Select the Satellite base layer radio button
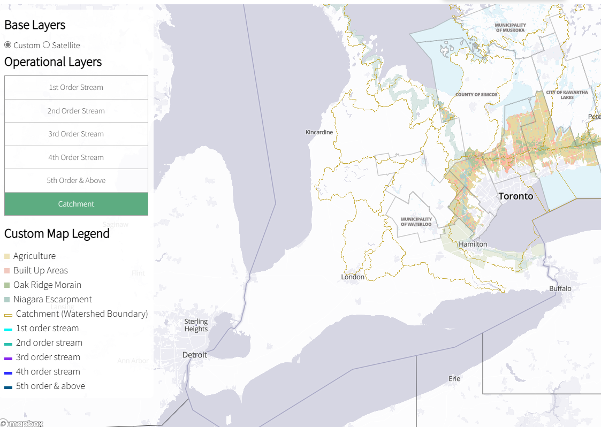The image size is (601, 427). [47, 45]
